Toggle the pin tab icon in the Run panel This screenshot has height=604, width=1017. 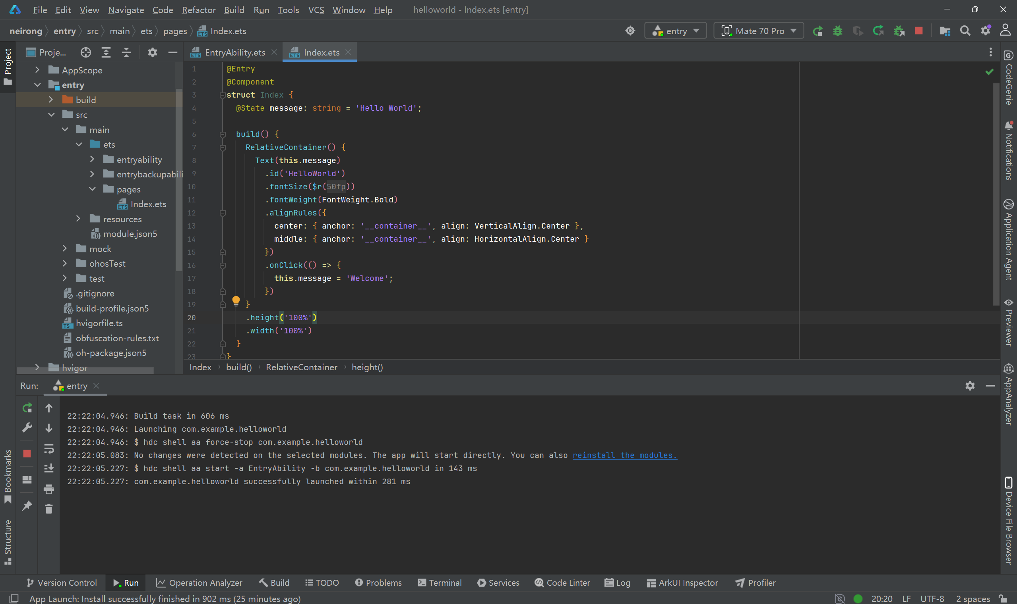27,506
